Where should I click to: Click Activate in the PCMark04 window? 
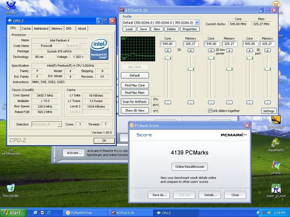point(74,153)
